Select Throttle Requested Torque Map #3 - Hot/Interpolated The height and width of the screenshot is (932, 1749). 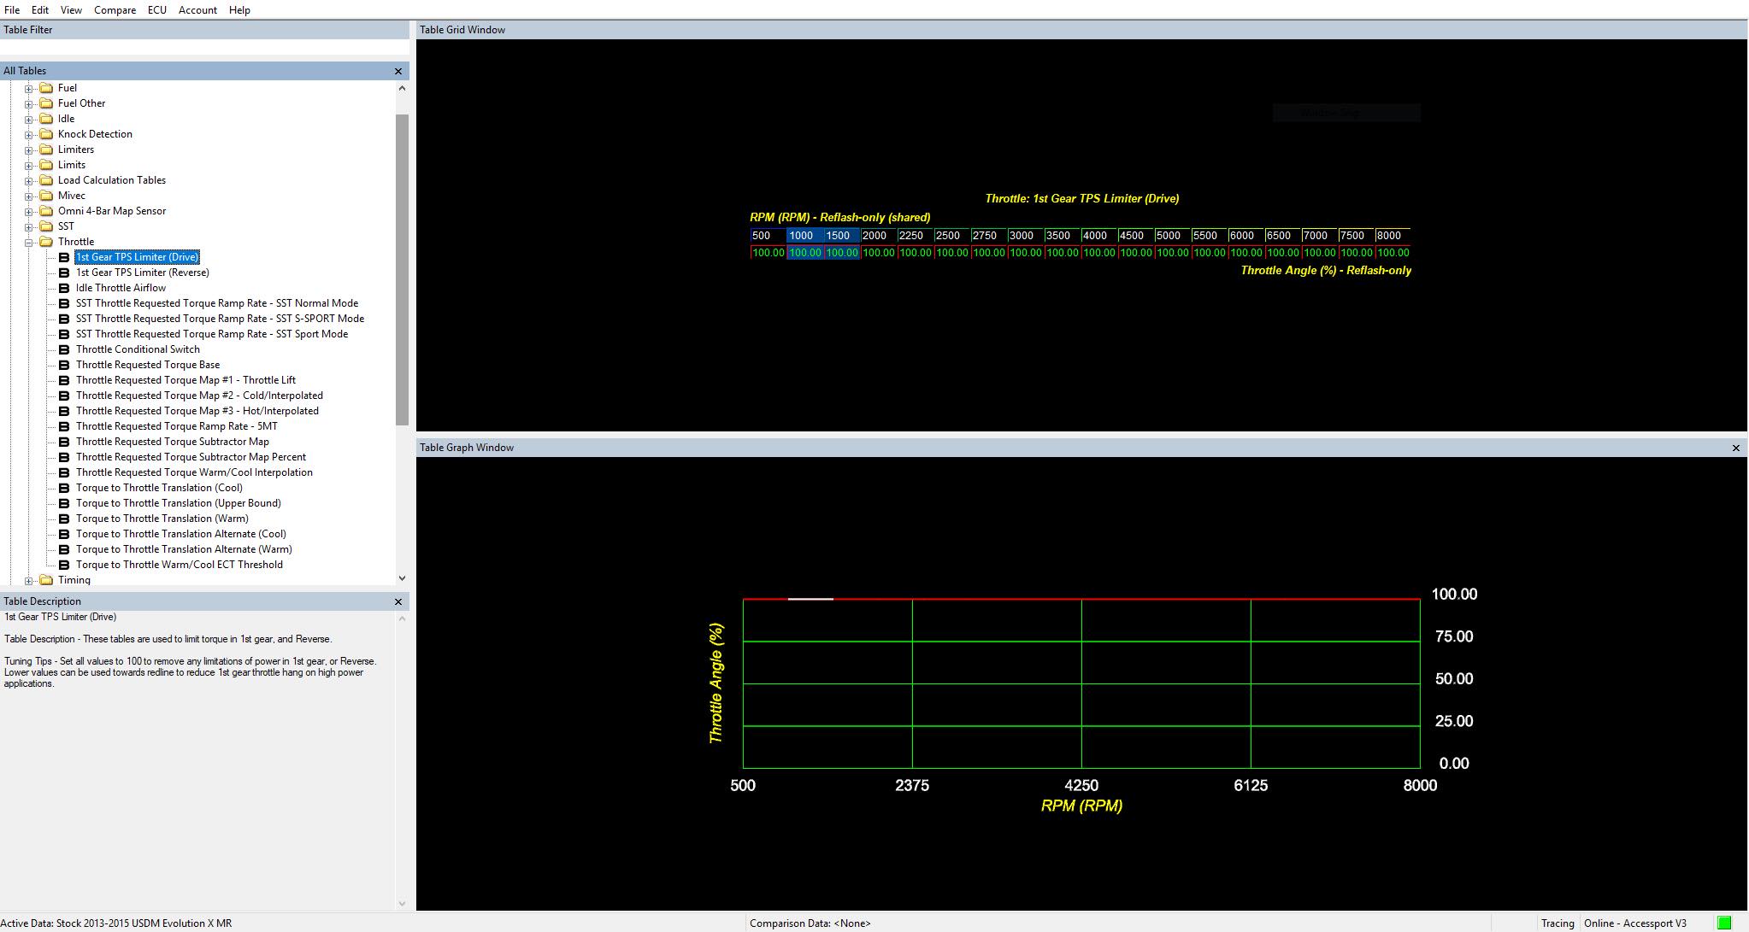tap(197, 411)
